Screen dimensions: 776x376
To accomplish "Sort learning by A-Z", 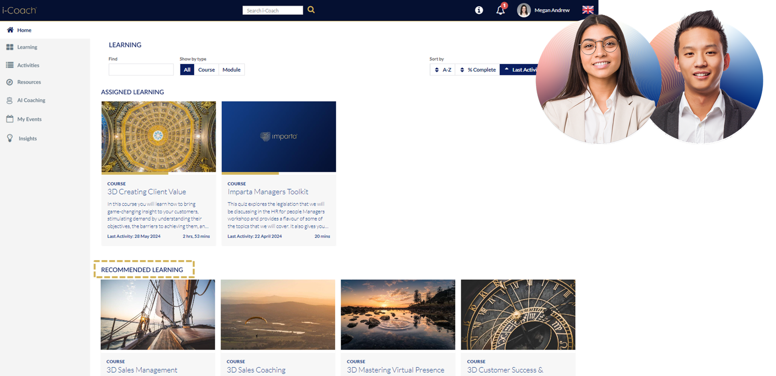I will tap(443, 70).
